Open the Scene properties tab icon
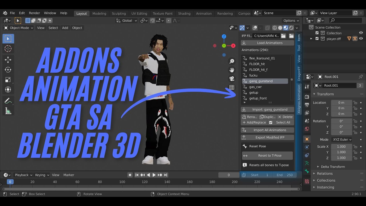 (307, 121)
